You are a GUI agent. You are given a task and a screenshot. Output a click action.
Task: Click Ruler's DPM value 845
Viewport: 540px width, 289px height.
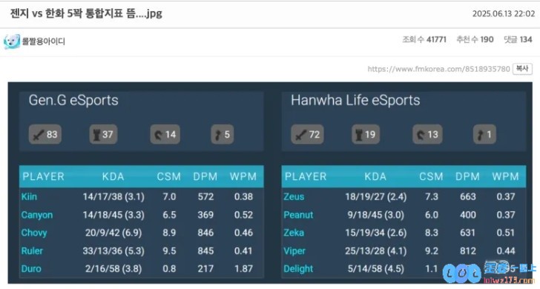coord(205,250)
